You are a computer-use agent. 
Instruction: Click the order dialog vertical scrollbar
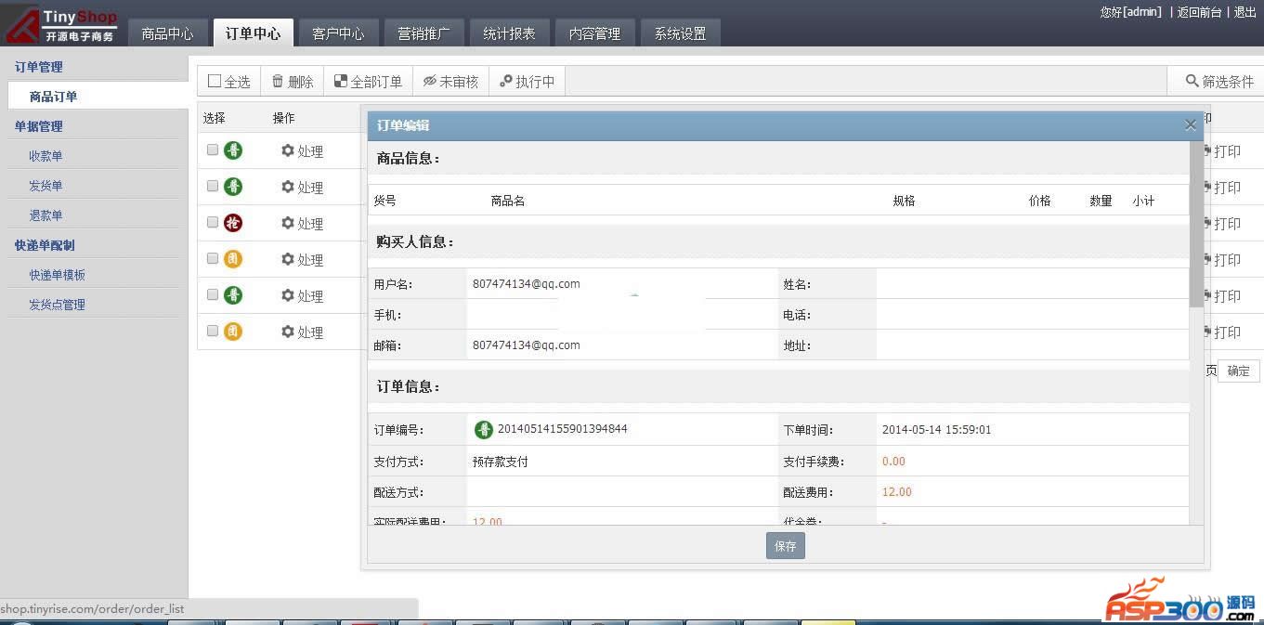1196,223
